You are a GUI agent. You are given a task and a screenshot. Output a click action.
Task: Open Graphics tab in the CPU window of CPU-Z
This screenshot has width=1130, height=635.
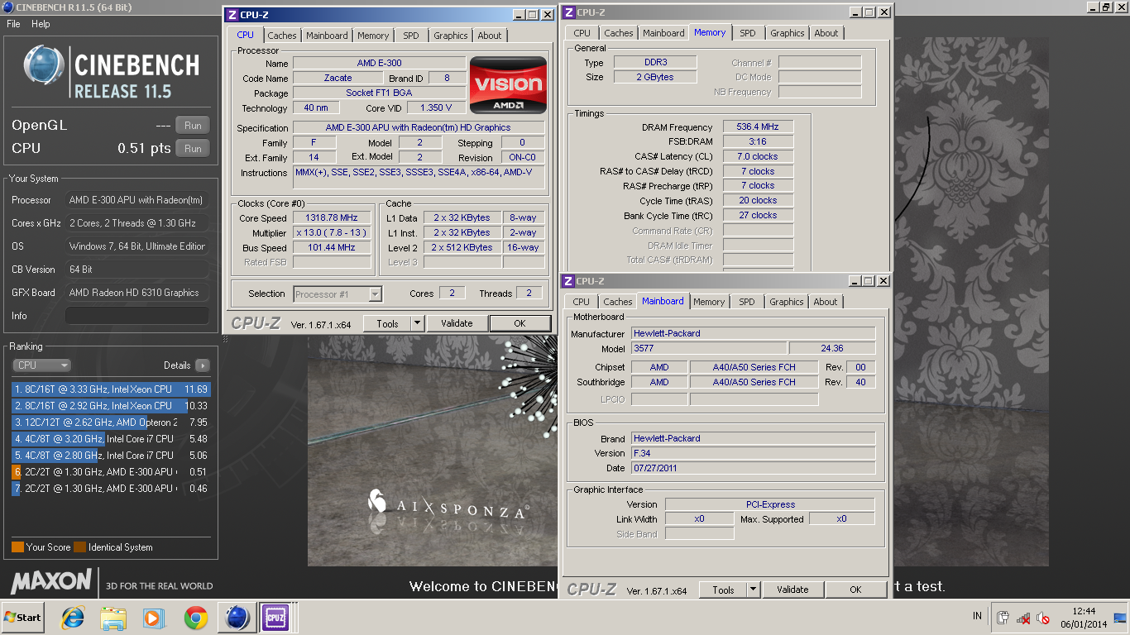[x=451, y=36]
